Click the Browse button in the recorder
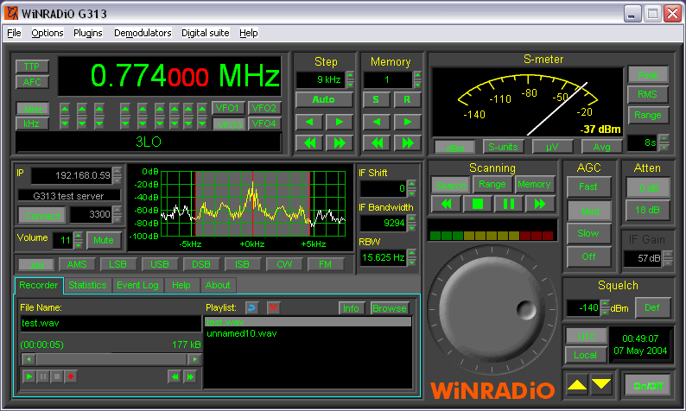686x411 pixels. point(389,307)
